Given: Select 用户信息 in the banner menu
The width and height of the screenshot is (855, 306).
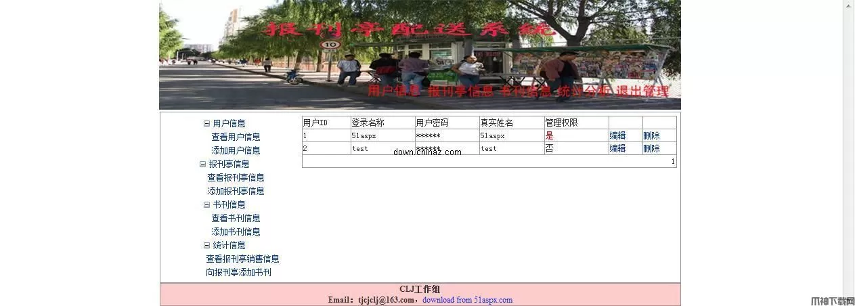Looking at the screenshot, I should pos(394,91).
